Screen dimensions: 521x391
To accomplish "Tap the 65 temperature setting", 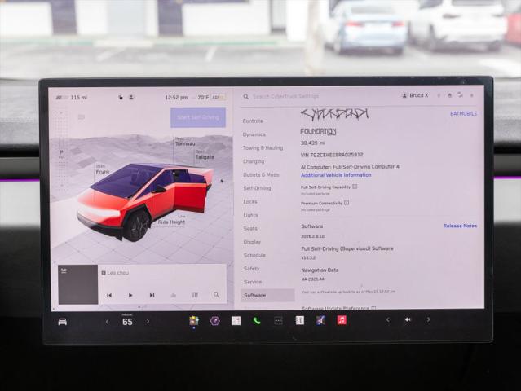I will (x=127, y=321).
